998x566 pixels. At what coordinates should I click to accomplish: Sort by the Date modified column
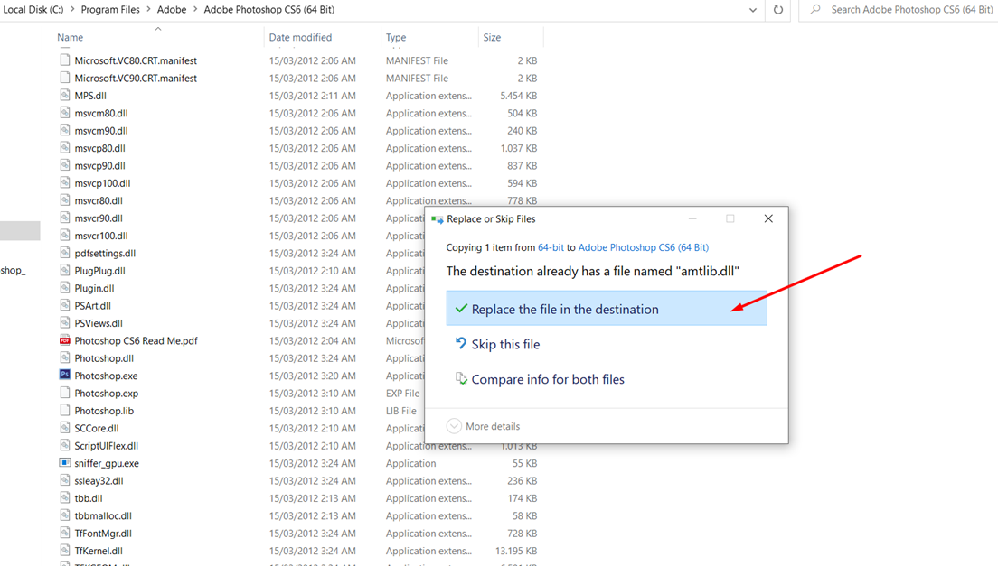click(x=300, y=38)
